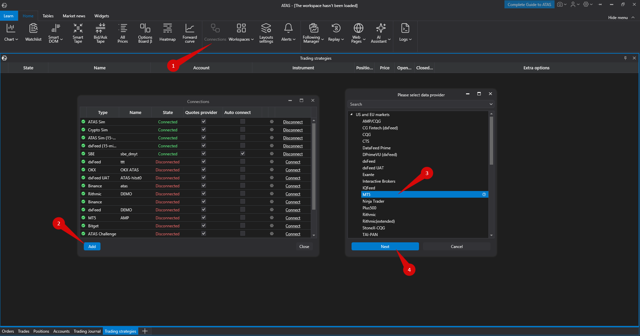
Task: Click the Following Manager icon
Action: (x=313, y=28)
